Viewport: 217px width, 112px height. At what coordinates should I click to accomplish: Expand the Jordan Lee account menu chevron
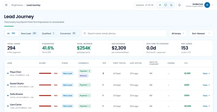[213, 5]
